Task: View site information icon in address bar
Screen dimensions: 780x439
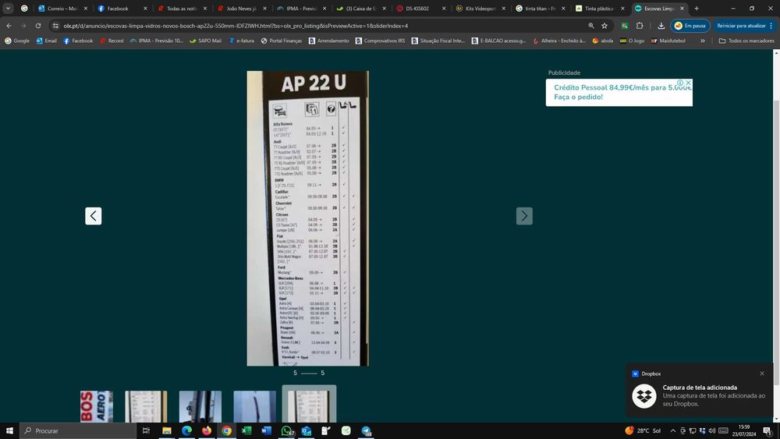Action: [55, 26]
